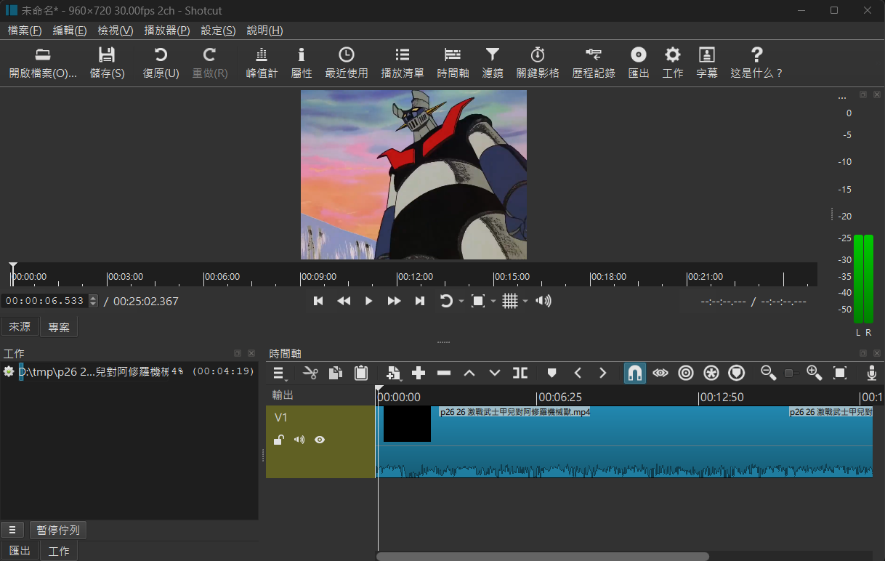Open the 檔案 menu
This screenshot has width=885, height=561.
pos(25,31)
